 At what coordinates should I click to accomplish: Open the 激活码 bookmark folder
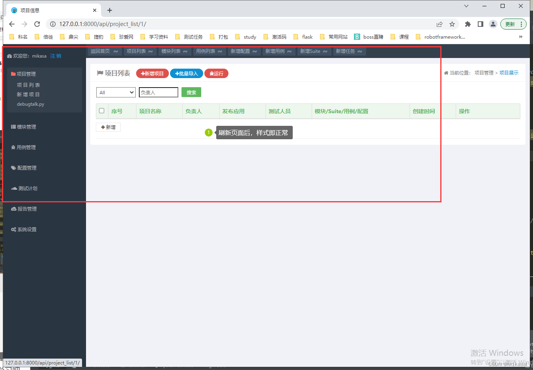pos(275,37)
